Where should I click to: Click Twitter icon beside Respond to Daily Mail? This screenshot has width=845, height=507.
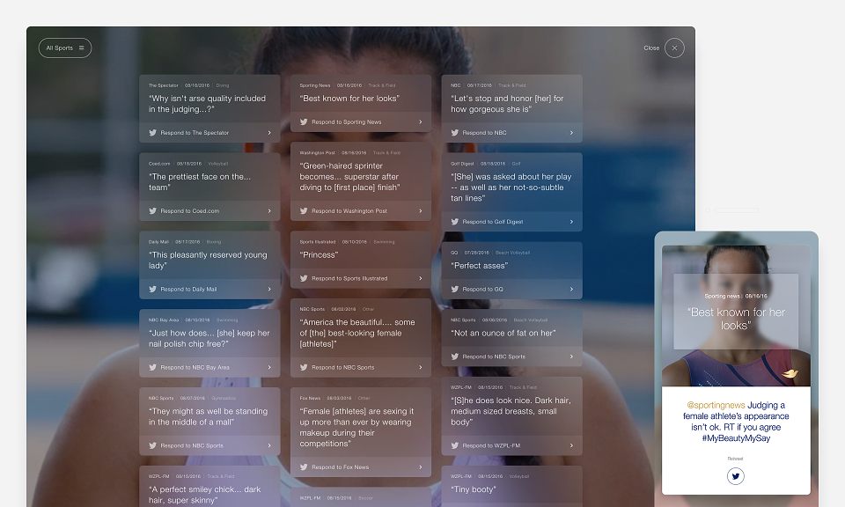coord(152,290)
